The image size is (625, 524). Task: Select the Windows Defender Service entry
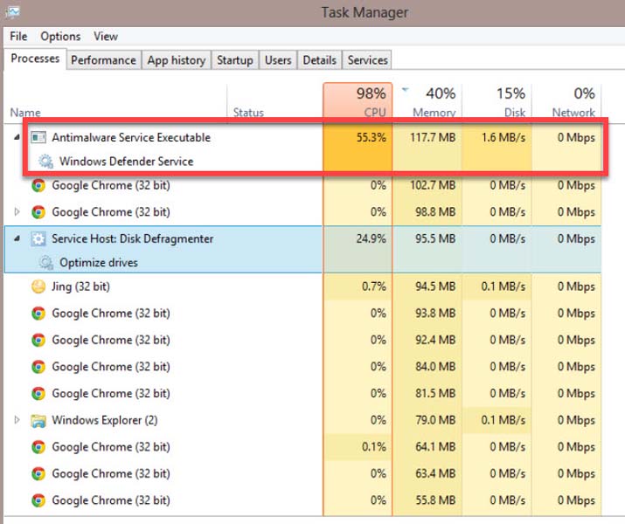pyautogui.click(x=127, y=162)
